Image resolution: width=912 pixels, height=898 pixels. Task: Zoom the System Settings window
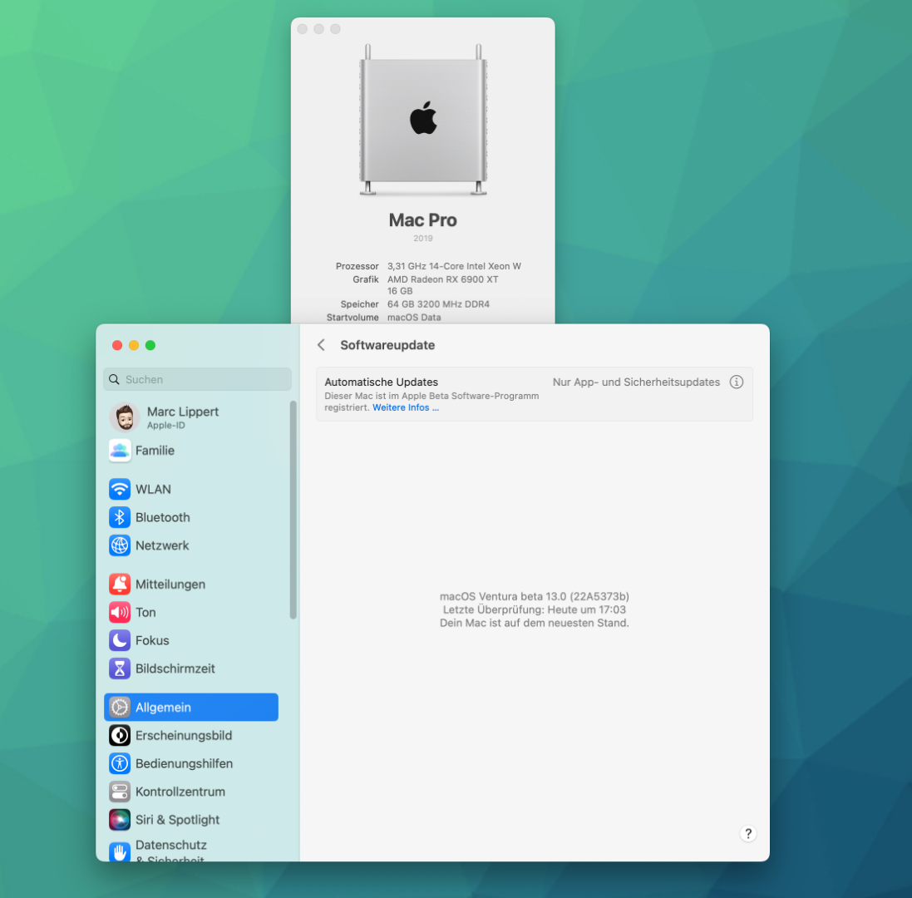150,345
